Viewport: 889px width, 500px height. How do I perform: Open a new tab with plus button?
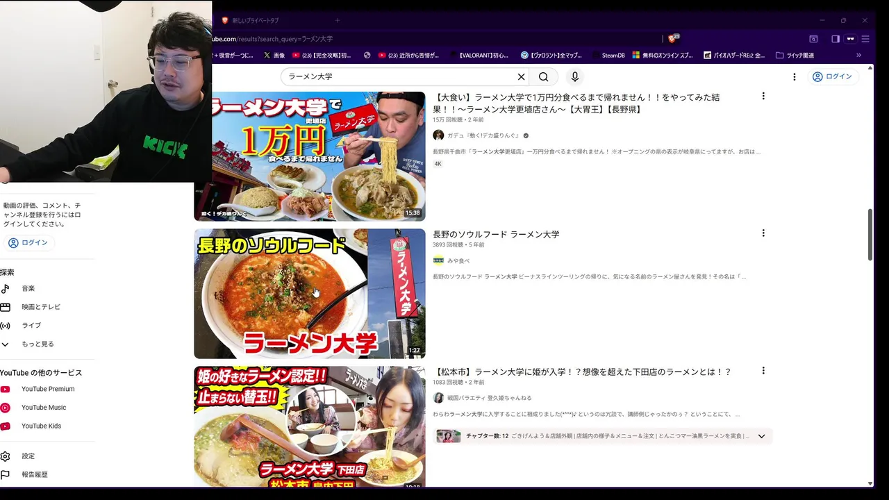[x=338, y=20]
